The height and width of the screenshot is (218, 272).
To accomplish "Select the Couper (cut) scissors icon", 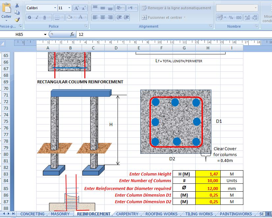I will (17, 5).
